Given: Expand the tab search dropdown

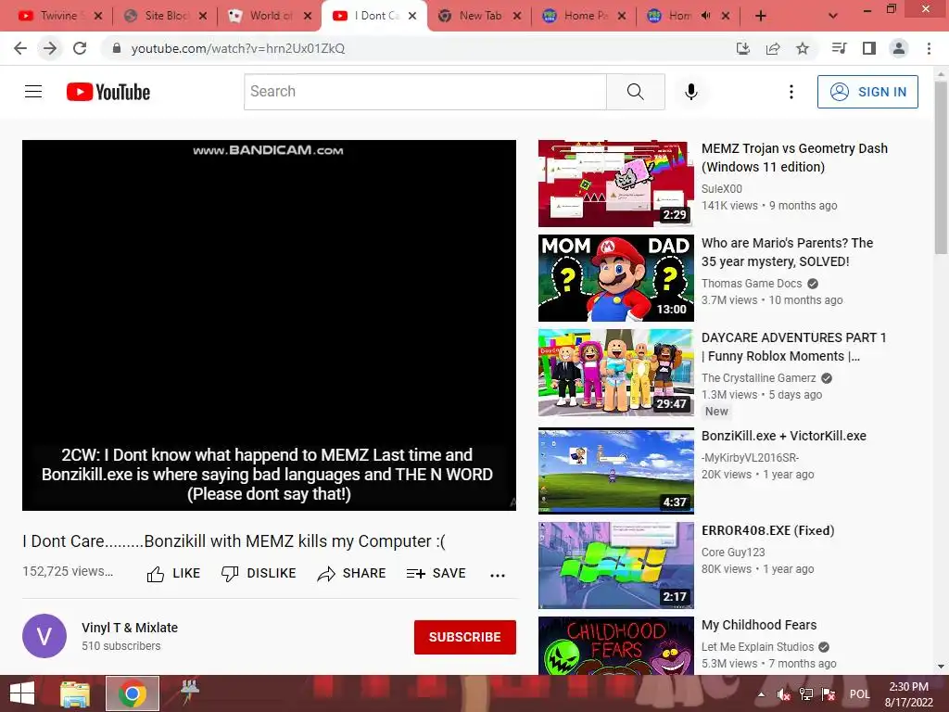Looking at the screenshot, I should tap(833, 16).
